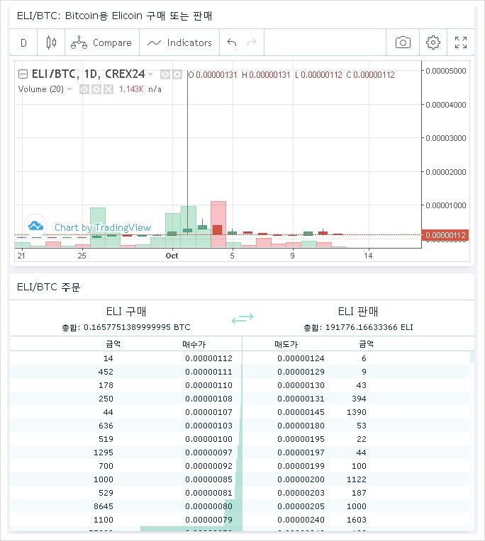This screenshot has width=485, height=541.
Task: Open the Chart by TradingView link
Action: [103, 228]
